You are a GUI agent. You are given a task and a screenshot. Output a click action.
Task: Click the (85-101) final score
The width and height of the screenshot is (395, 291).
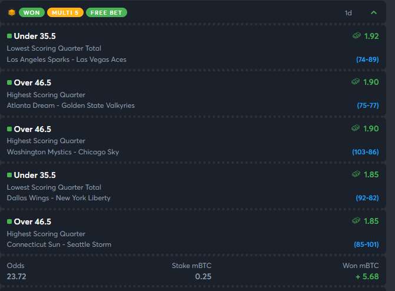pos(366,244)
